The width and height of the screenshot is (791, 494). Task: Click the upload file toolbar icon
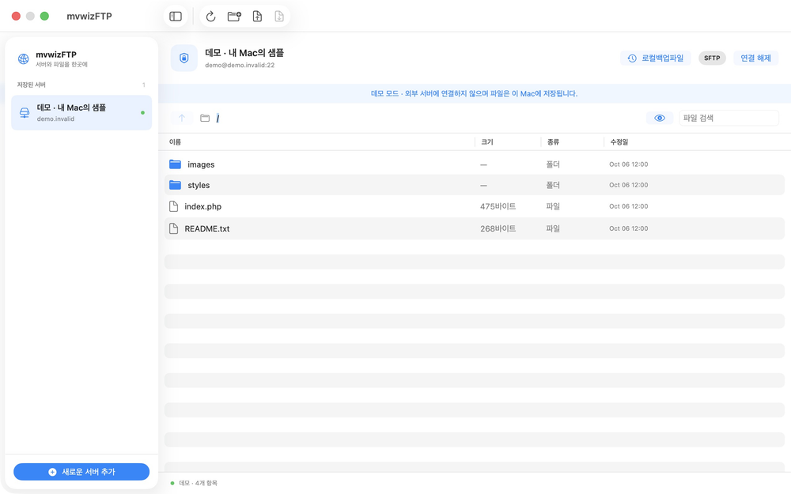coord(257,16)
